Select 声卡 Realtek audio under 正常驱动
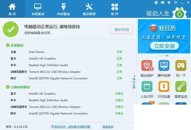 pyautogui.click(x=67, y=65)
